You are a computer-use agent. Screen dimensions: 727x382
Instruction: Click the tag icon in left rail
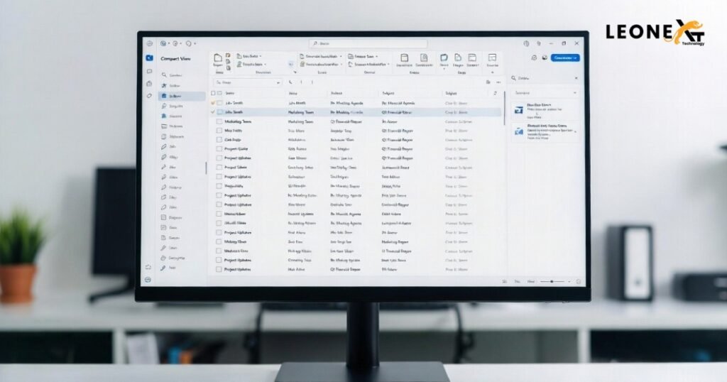pos(149,96)
